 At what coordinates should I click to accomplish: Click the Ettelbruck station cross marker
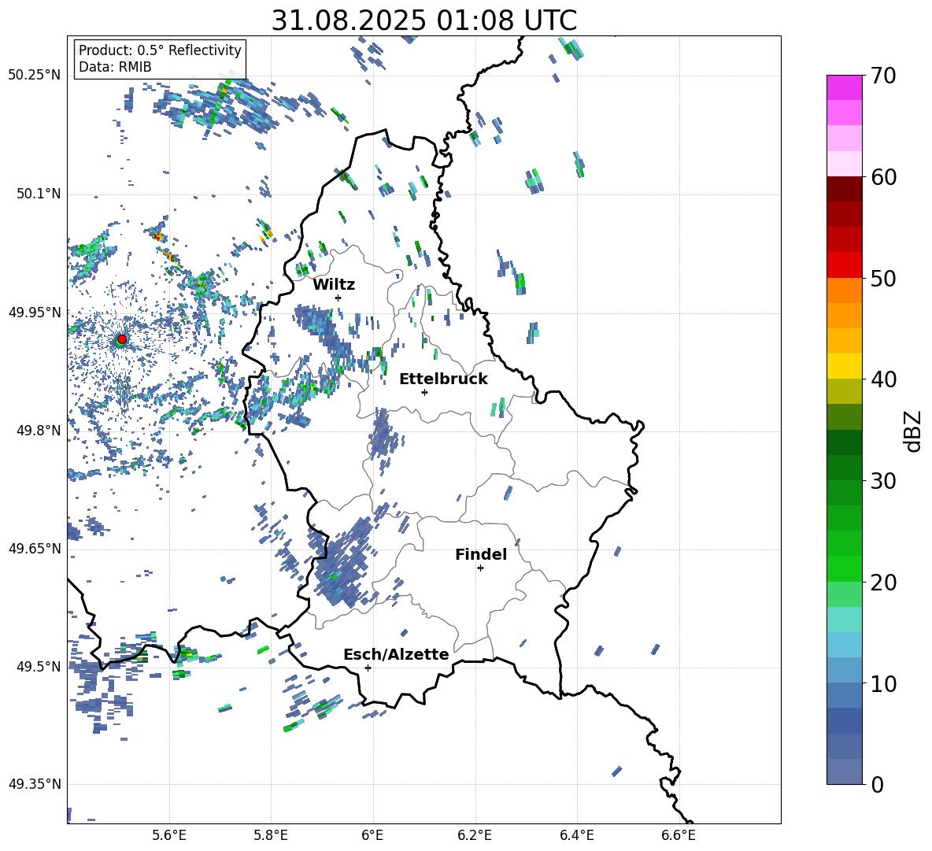(x=424, y=392)
